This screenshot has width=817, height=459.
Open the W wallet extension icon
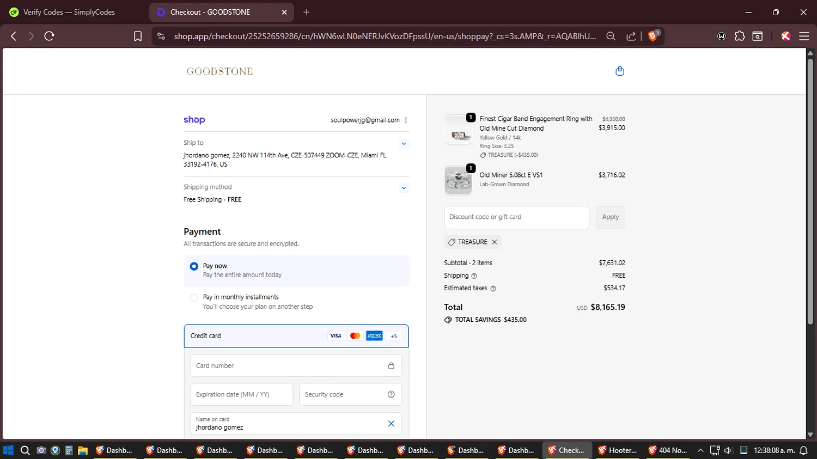[x=722, y=36]
